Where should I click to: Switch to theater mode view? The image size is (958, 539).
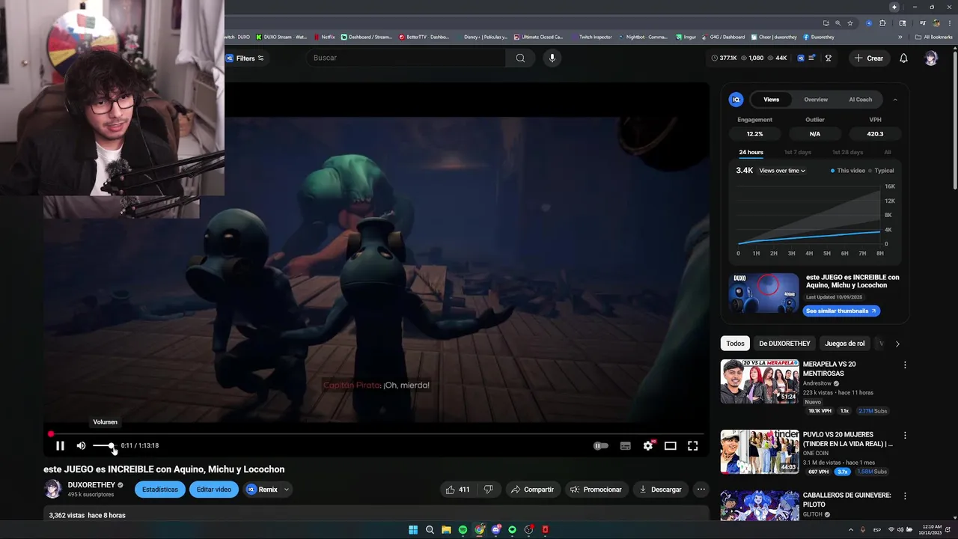[671, 445]
